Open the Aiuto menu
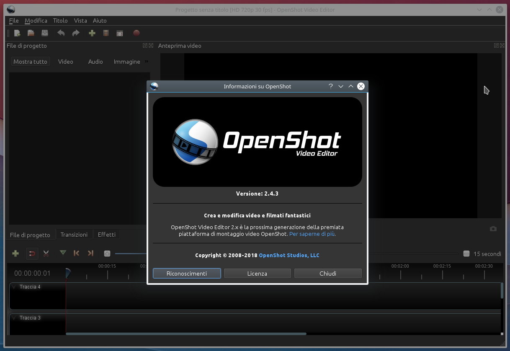The height and width of the screenshot is (351, 510). click(100, 21)
